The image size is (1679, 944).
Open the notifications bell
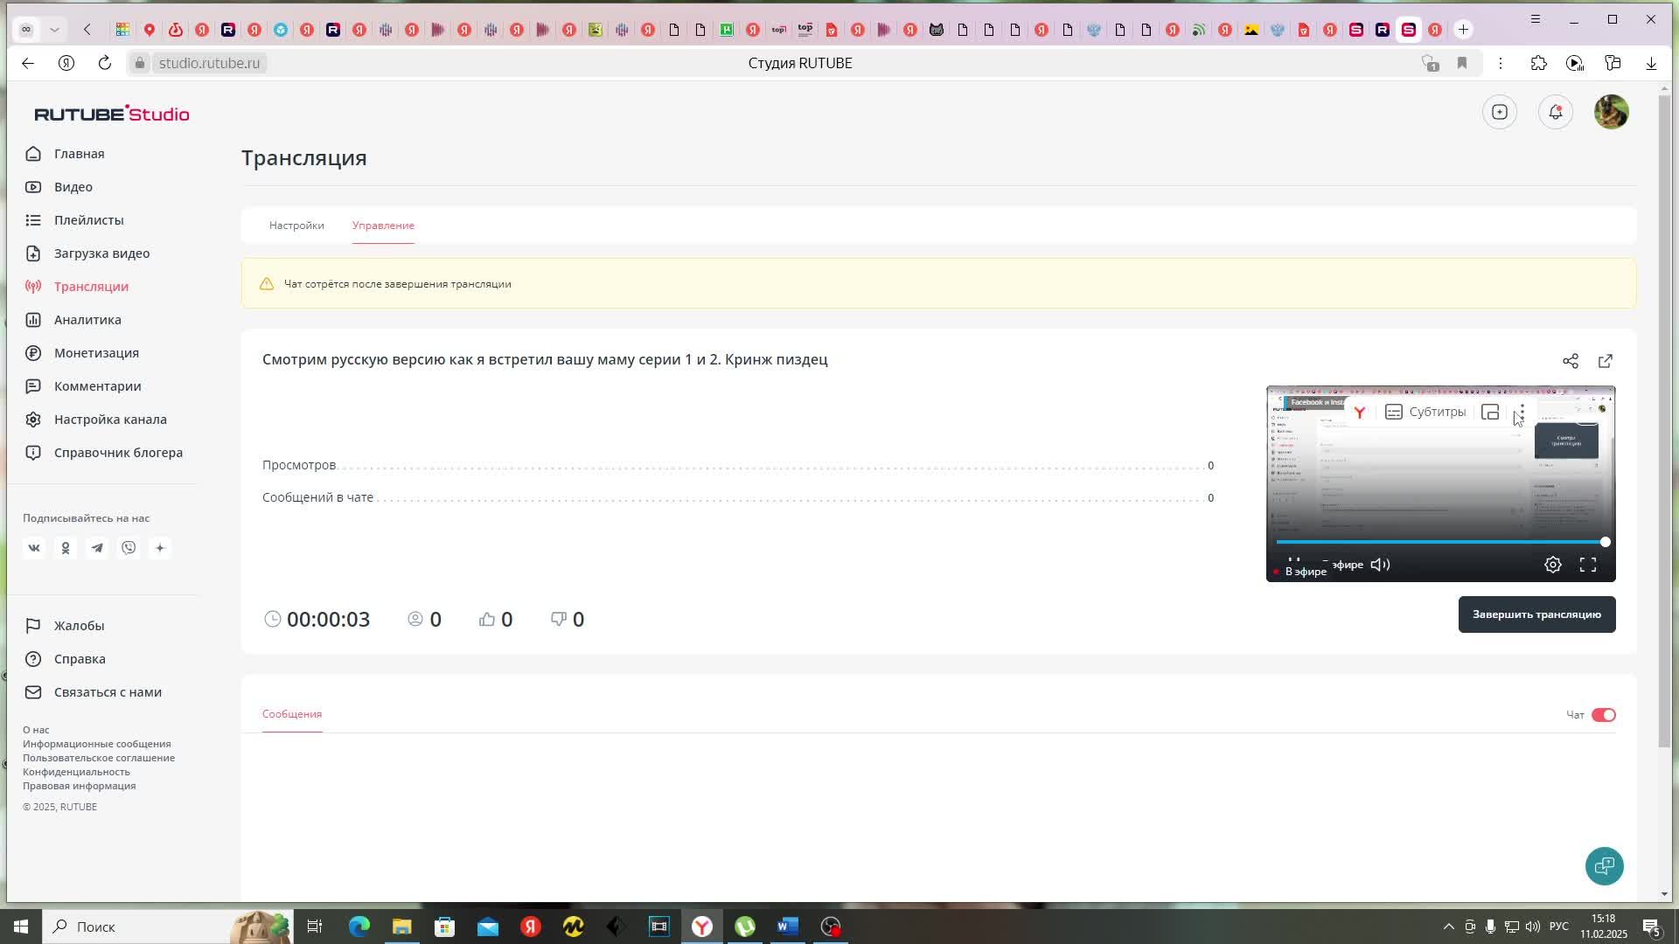(1556, 112)
